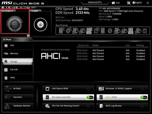Image resolution: width=152 pixels, height=114 pixels.
Task: Enable LAN Option ROM
Action: click(68, 89)
